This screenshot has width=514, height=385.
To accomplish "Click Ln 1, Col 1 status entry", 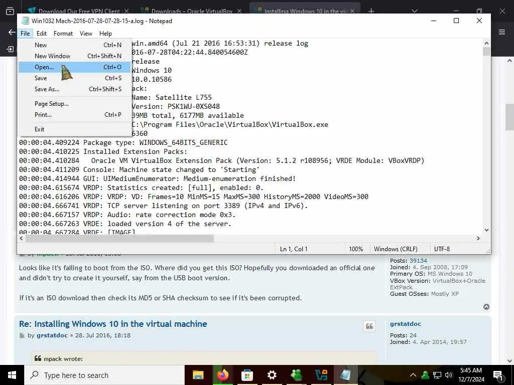I will 294,249.
